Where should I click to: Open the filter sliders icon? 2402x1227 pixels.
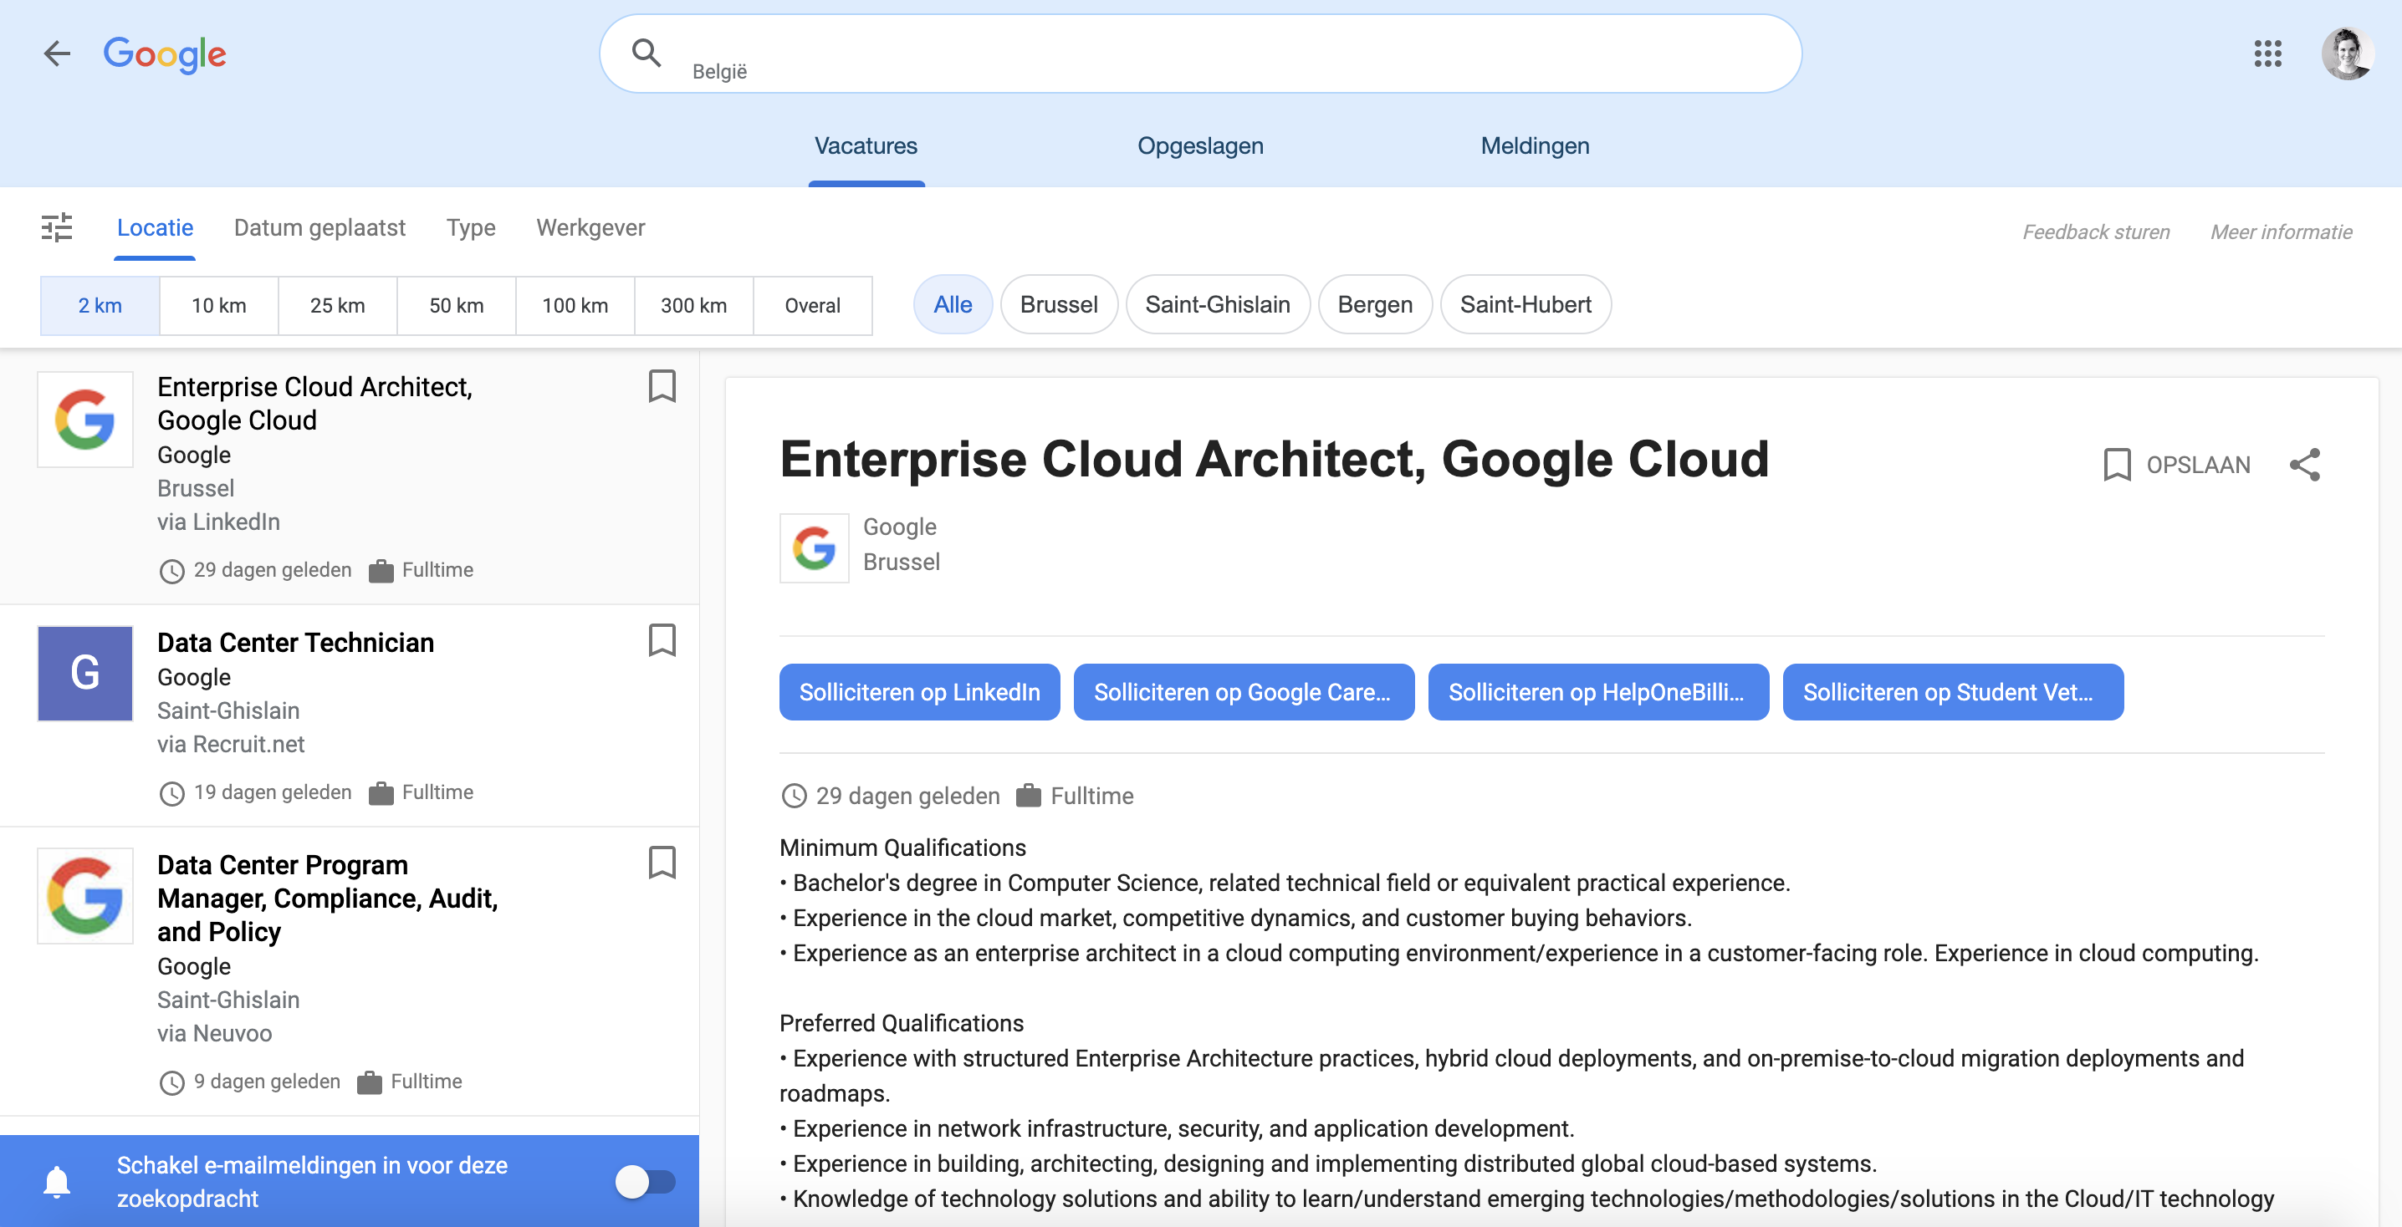point(57,227)
